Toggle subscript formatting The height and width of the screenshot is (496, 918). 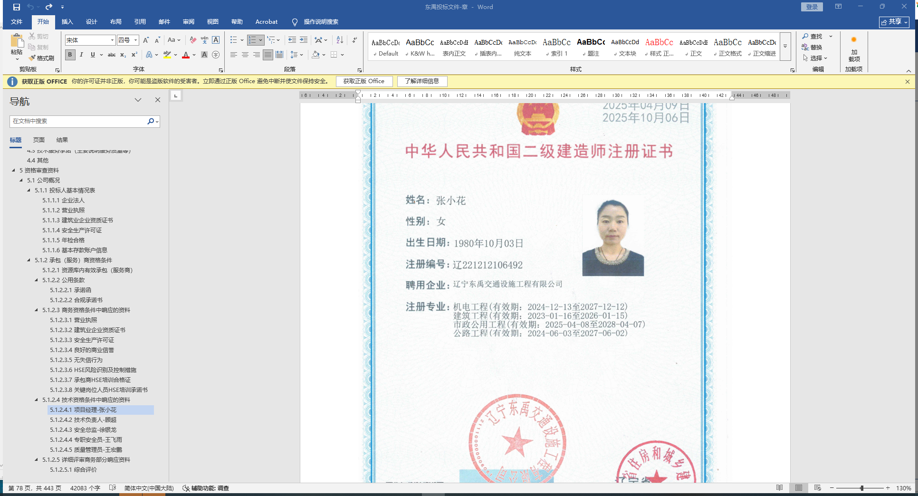coord(123,55)
